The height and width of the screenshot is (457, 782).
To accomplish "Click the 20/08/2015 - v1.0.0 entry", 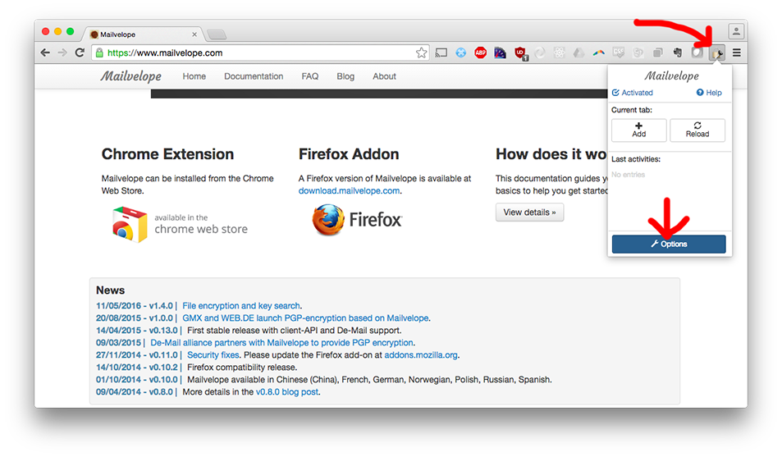I will click(x=134, y=318).
